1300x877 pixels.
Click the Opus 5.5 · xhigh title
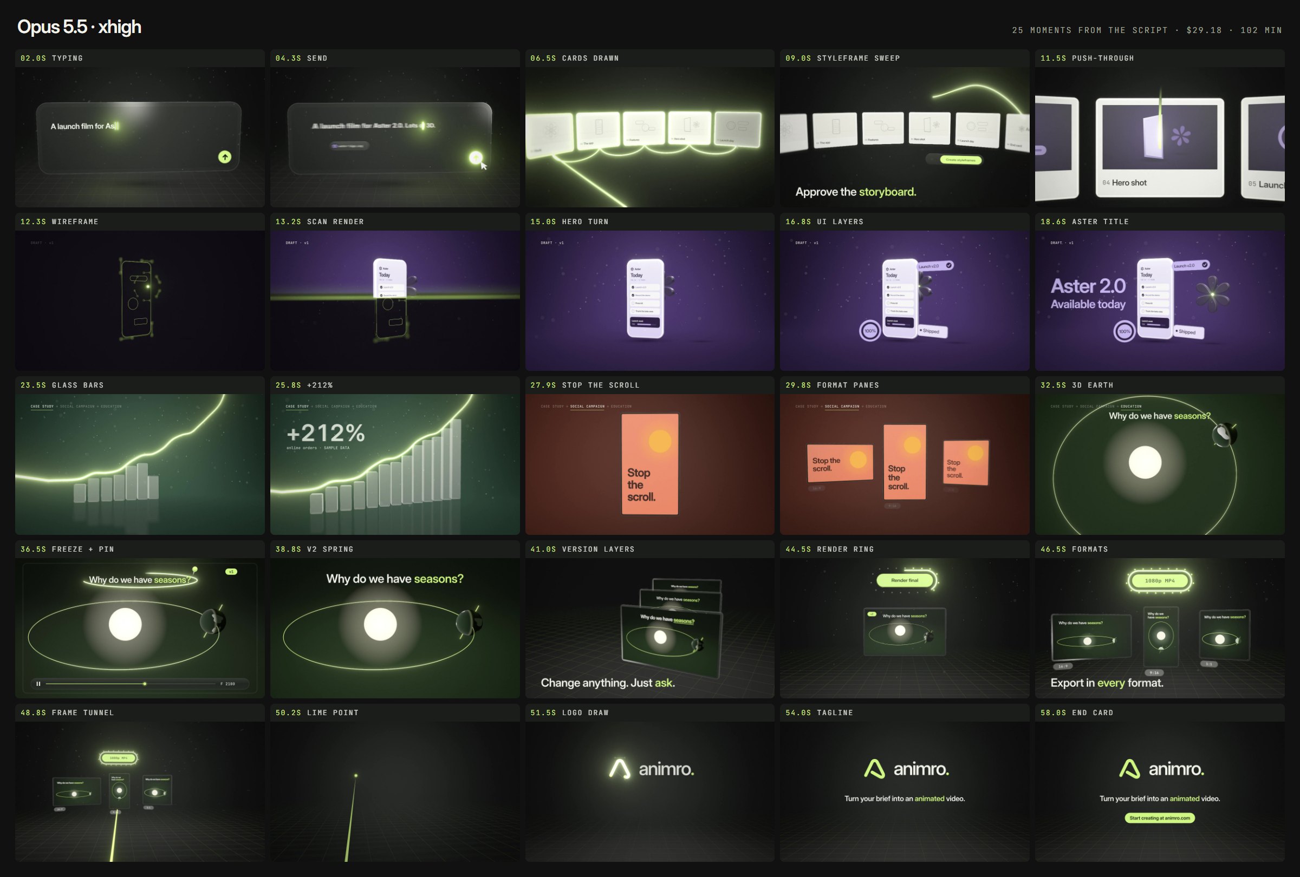coord(79,27)
